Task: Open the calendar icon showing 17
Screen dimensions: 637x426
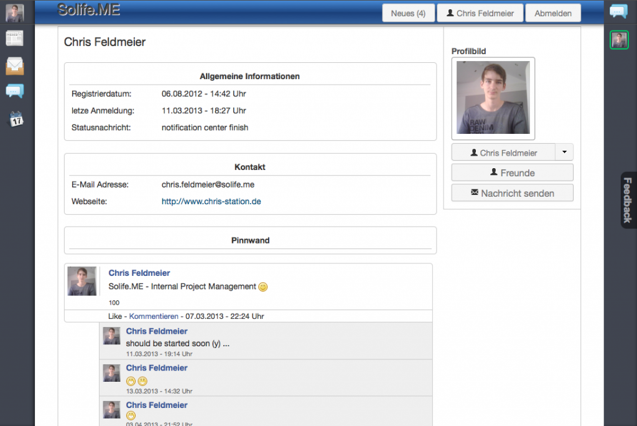Action: tap(16, 119)
